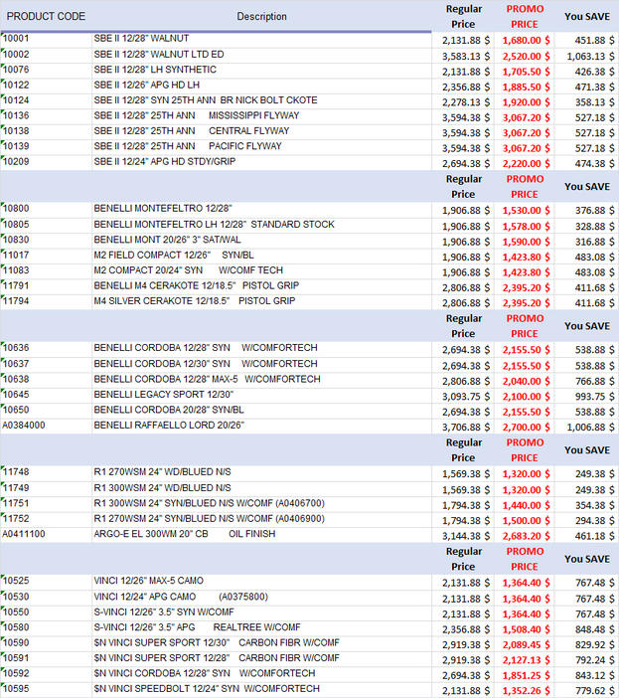
Task: Click promo price 1,705.50 $
Action: pyautogui.click(x=526, y=72)
